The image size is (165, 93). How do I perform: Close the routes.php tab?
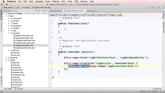[x=61, y=11]
